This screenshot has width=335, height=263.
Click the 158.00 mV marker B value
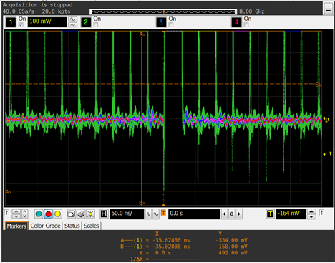pyautogui.click(x=233, y=247)
